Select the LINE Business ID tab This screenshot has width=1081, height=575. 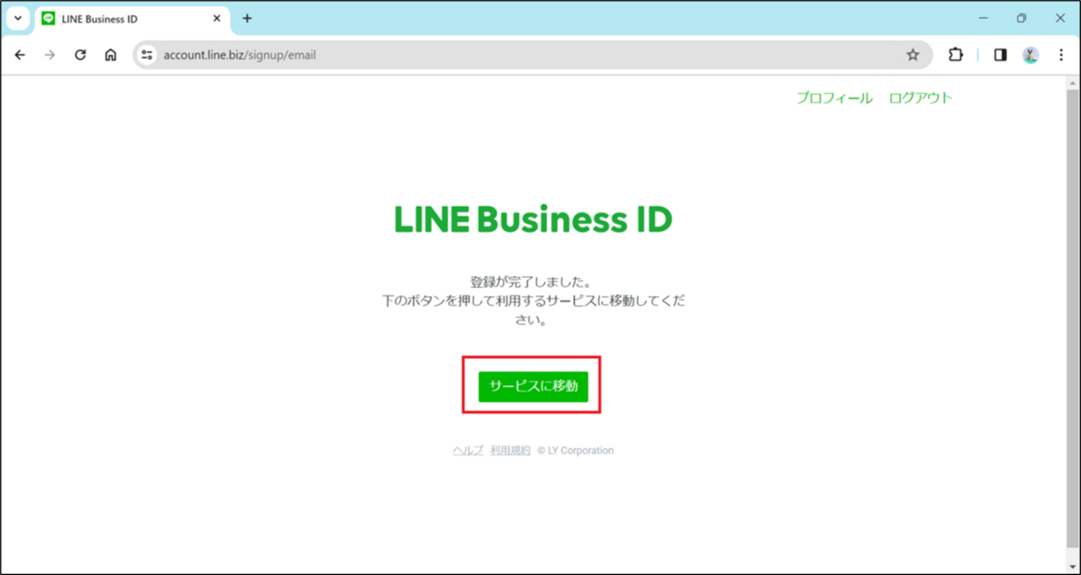(x=132, y=19)
